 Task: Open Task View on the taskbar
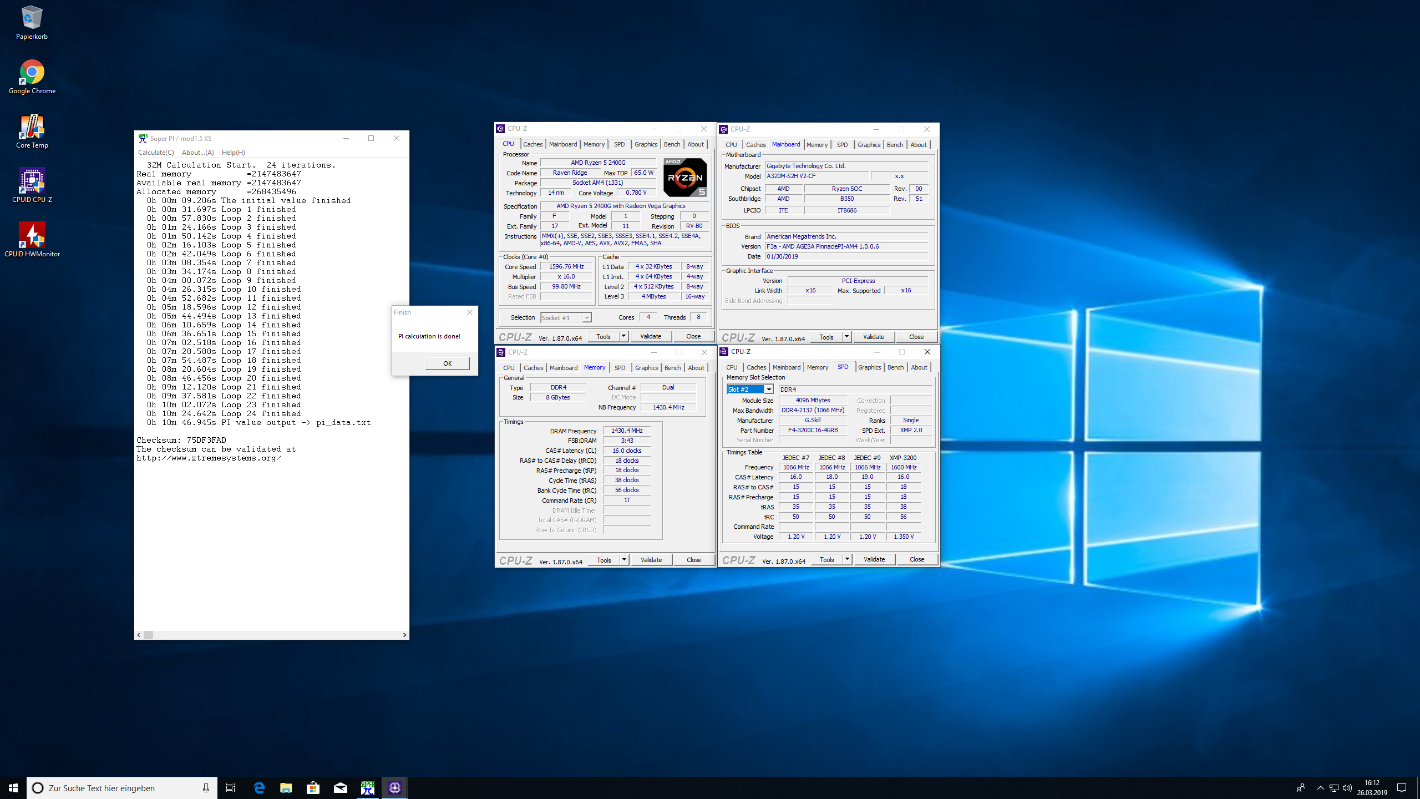[x=231, y=788]
